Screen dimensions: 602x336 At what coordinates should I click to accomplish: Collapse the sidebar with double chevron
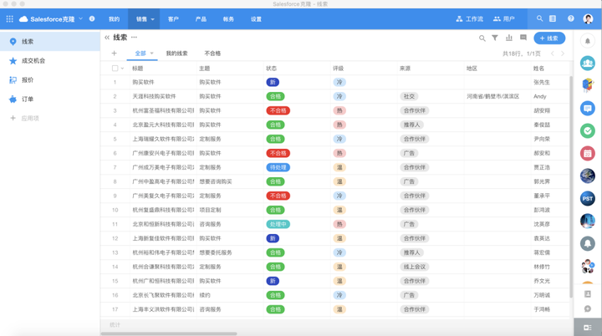[x=107, y=38]
